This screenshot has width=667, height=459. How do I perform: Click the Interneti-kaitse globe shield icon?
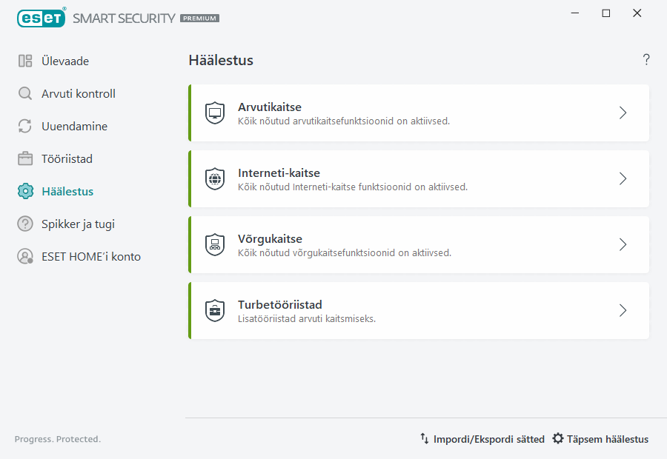(x=215, y=178)
